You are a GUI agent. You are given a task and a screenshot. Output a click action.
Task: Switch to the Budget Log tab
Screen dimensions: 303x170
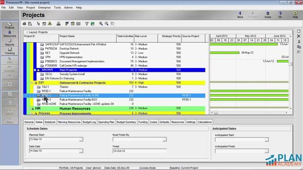pyautogui.click(x=89, y=122)
